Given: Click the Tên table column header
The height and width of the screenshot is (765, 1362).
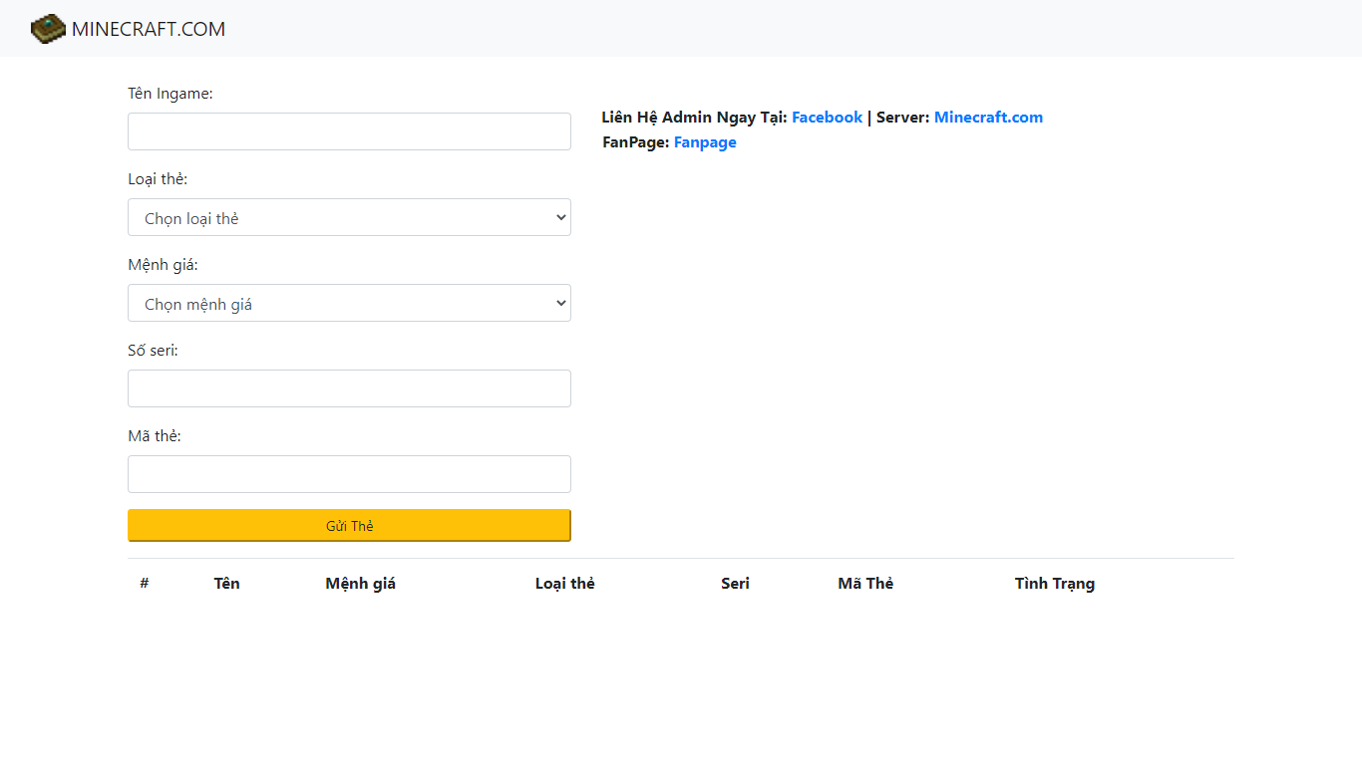Looking at the screenshot, I should 226,584.
